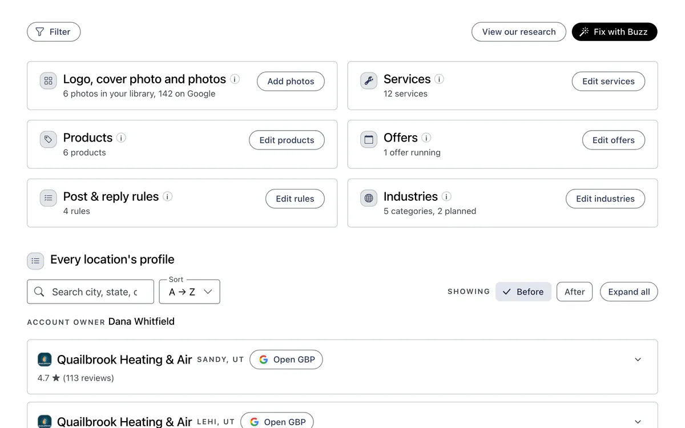Click '5 categories, 2 planned' text
The height and width of the screenshot is (428, 685).
[430, 211]
